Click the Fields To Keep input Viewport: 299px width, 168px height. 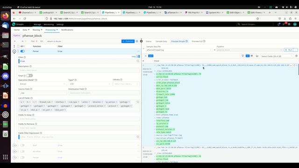(x=79, y=119)
